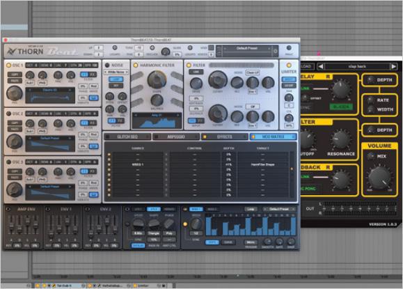The height and width of the screenshot is (289, 403).
Task: Toggle the FILTER section power LED
Action: pyautogui.click(x=189, y=65)
